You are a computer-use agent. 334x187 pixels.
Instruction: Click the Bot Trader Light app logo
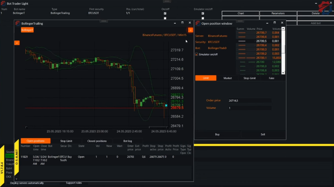[x=3, y=4]
